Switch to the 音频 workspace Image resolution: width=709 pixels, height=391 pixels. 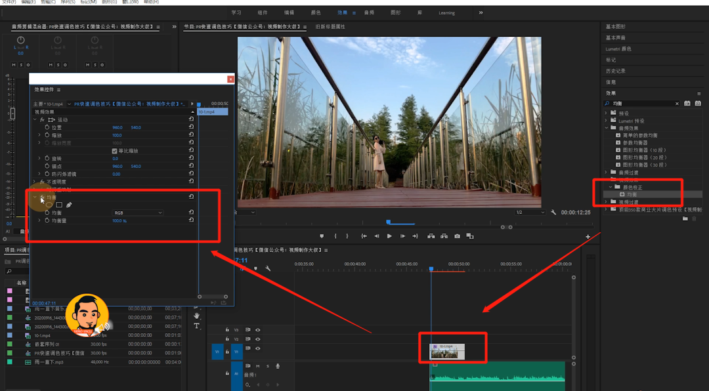point(369,12)
